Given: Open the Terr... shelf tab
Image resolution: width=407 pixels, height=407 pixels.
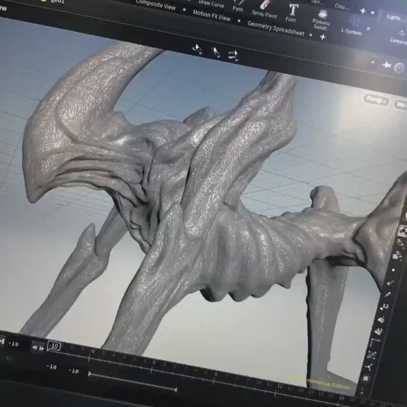Looking at the screenshot, I should (x=318, y=2).
